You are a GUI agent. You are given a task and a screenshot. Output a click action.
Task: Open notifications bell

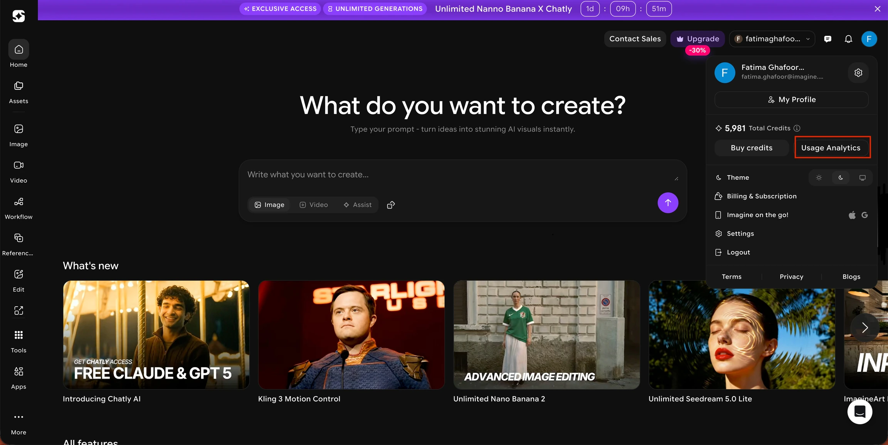tap(848, 39)
